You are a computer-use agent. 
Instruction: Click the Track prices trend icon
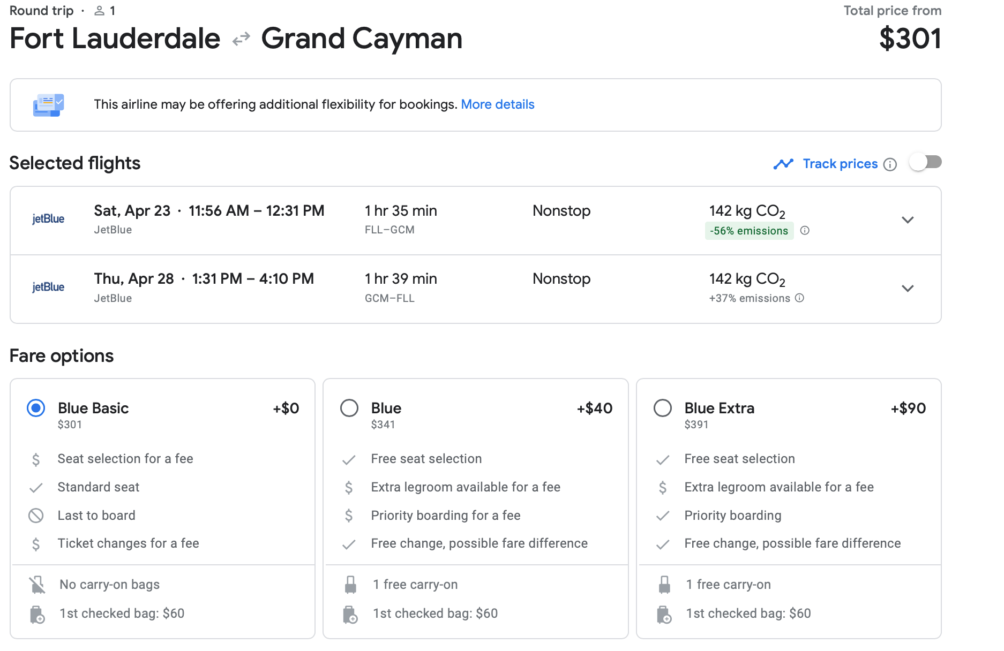[783, 164]
